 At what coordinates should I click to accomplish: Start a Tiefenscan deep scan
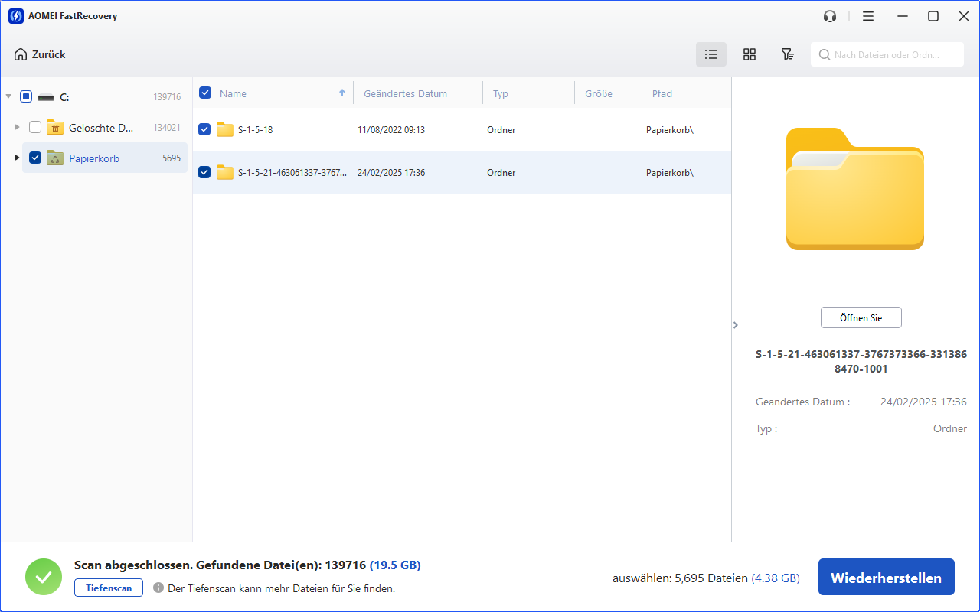(x=109, y=588)
